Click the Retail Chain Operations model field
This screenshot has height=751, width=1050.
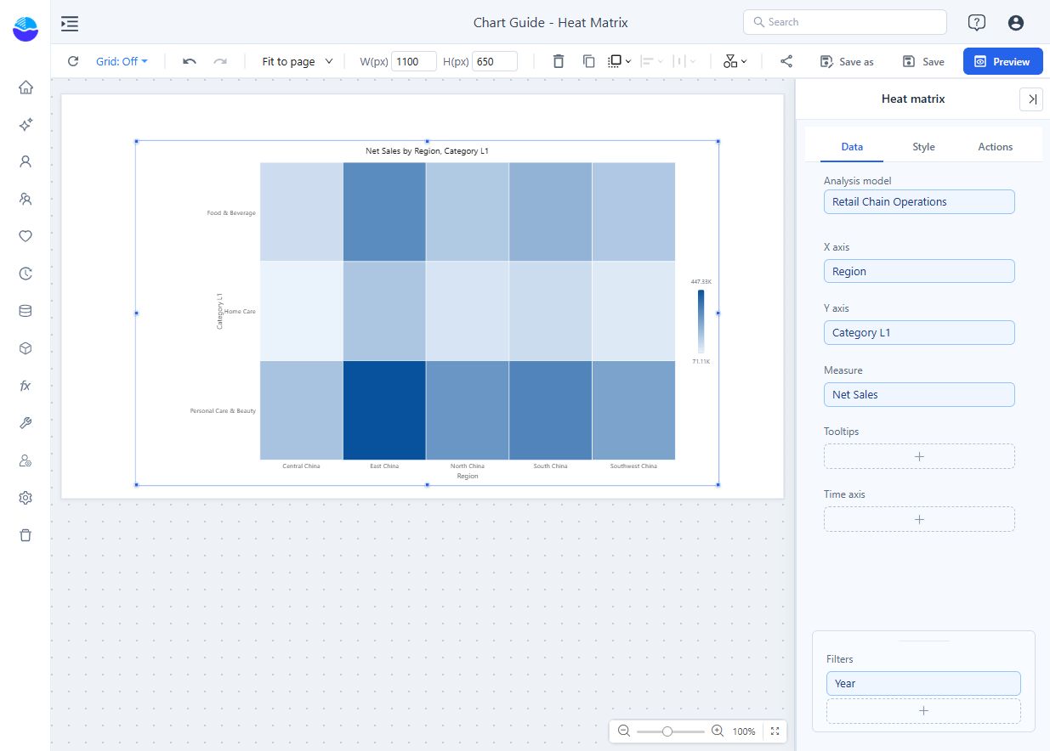coord(919,202)
